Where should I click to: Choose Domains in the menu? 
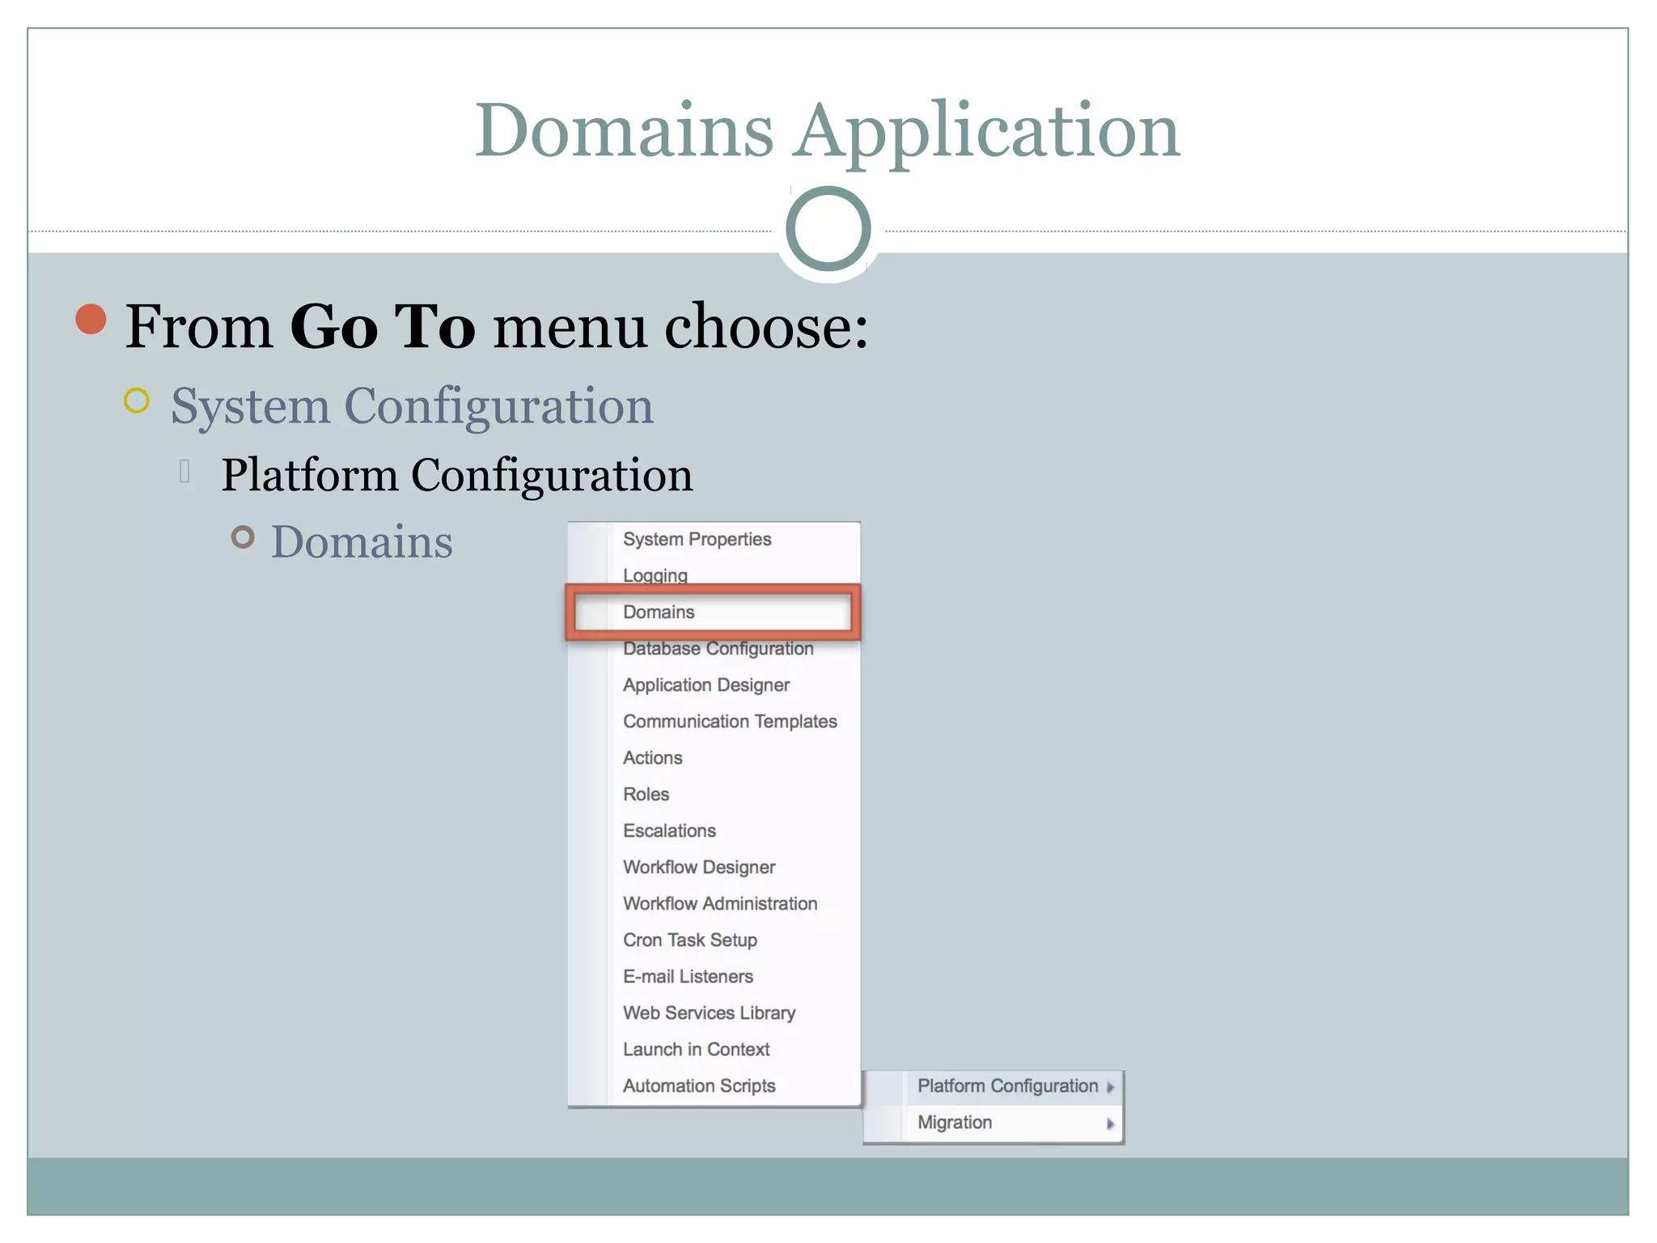click(659, 613)
